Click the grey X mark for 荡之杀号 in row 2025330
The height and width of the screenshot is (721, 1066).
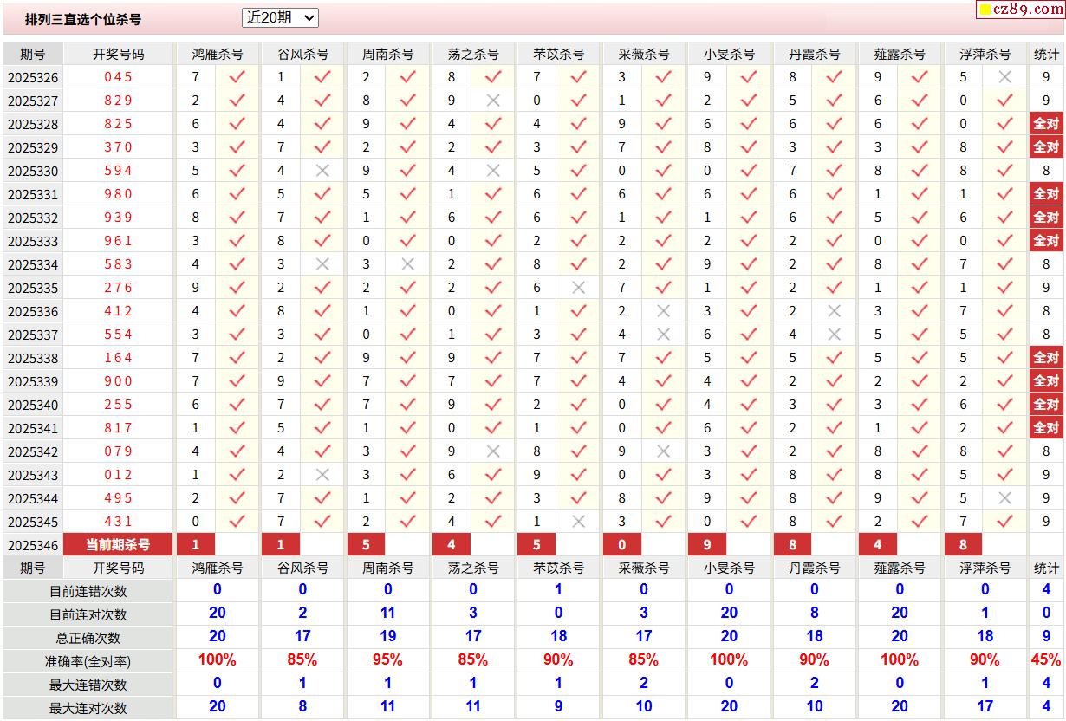[x=493, y=171]
